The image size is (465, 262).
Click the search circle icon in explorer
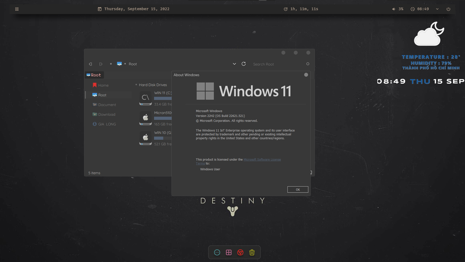coord(308,64)
